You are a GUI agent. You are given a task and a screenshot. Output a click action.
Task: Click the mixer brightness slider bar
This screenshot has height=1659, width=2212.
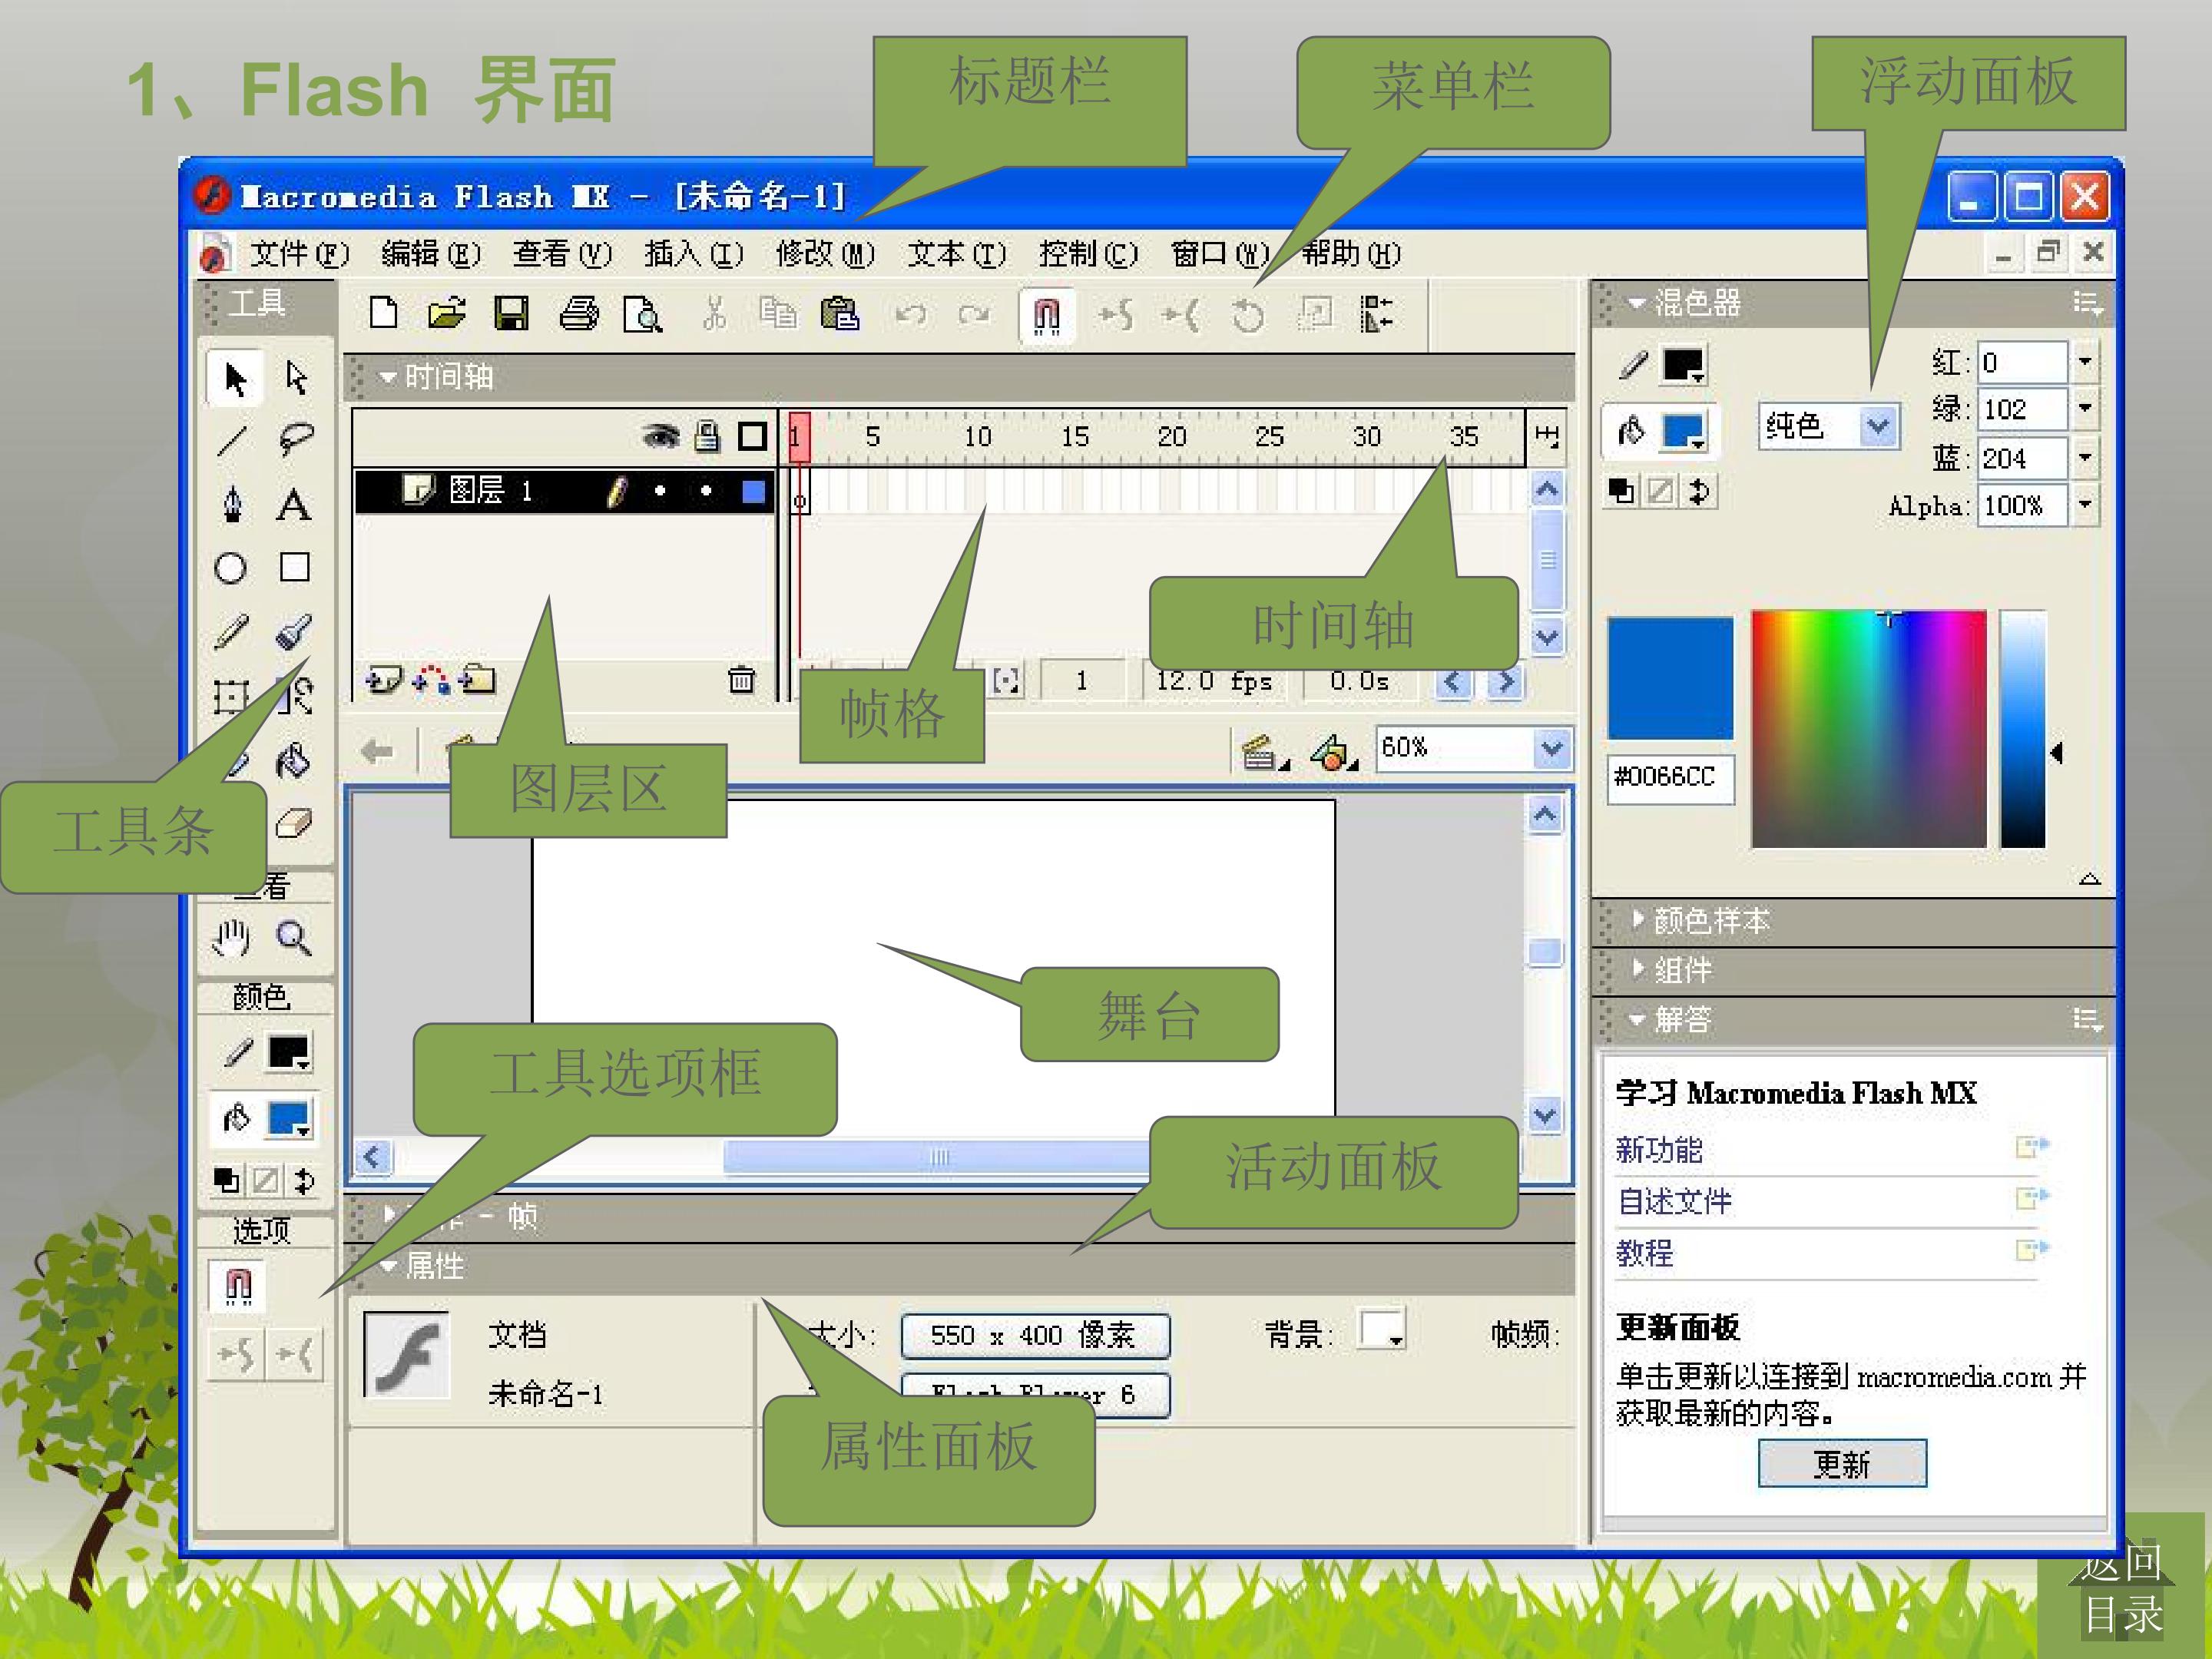[2023, 729]
